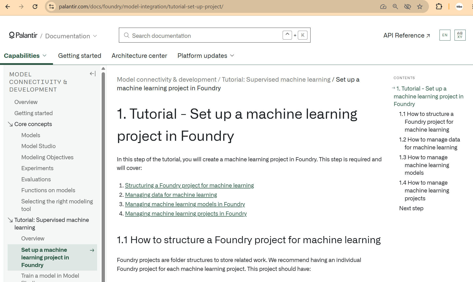The width and height of the screenshot is (473, 282).
Task: Open the Architecture center tab
Action: click(139, 56)
